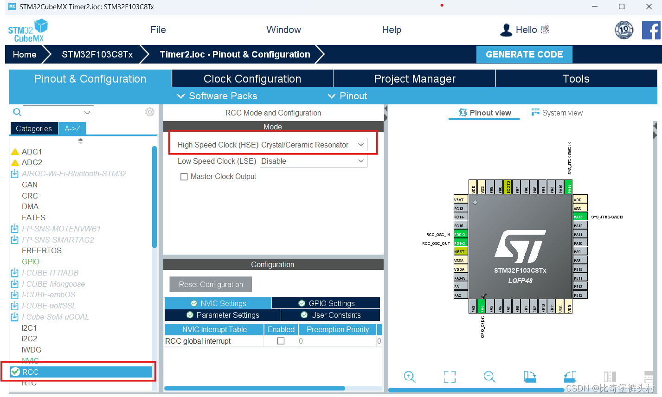The image size is (662, 397).
Task: Click the pinout view horizontal scrollbar
Action: click(476, 390)
